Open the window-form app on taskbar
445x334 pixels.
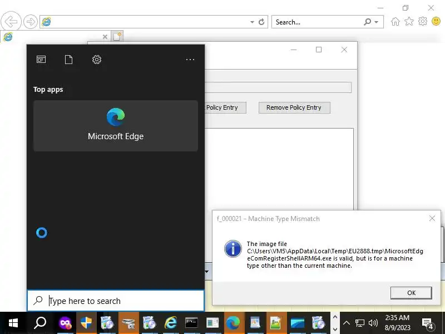[x=212, y=323]
